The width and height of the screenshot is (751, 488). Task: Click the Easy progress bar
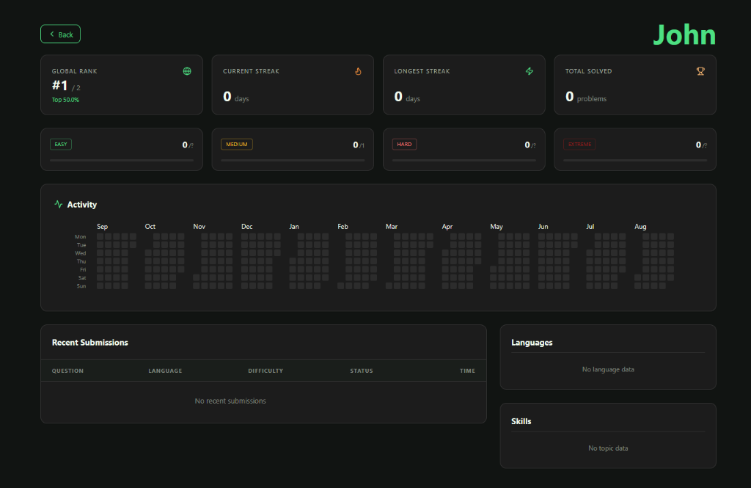(x=122, y=160)
